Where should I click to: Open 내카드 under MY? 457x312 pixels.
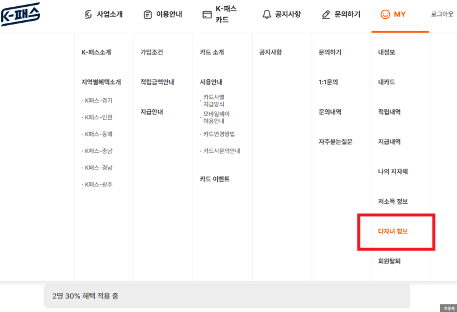point(386,82)
